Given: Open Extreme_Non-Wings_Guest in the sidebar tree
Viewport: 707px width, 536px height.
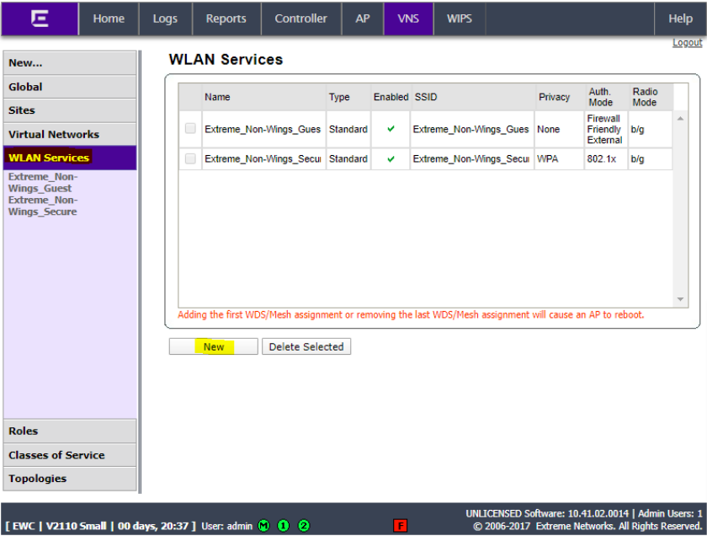Looking at the screenshot, I should tap(43, 182).
